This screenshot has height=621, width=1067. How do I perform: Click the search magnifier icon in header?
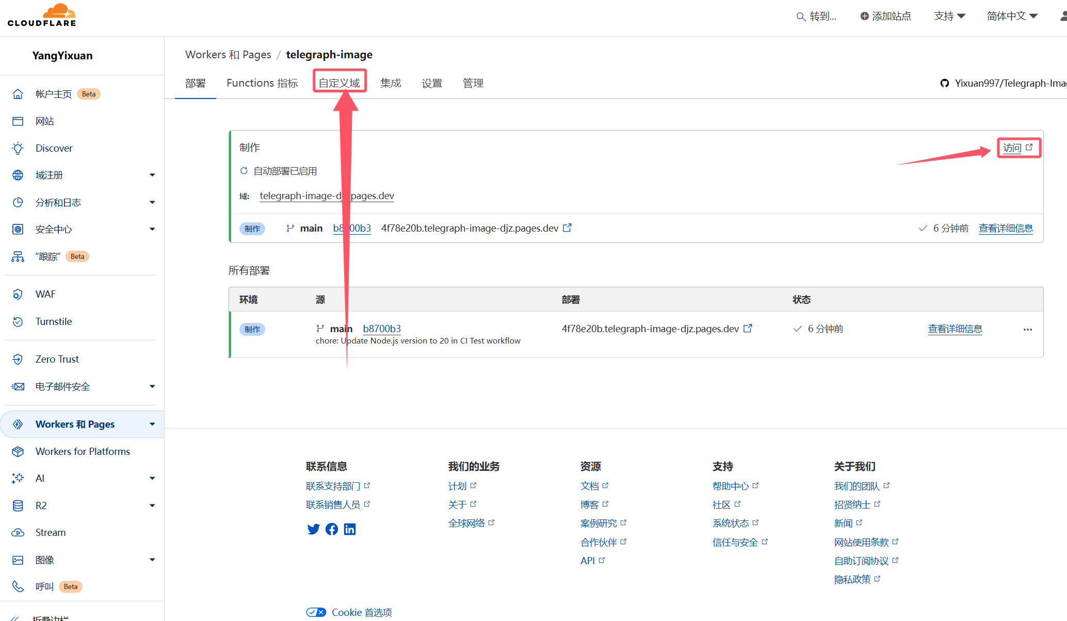(x=801, y=17)
